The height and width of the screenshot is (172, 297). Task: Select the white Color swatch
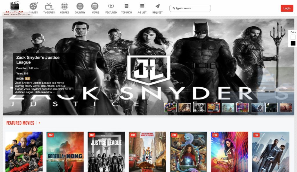(x=293, y=37)
